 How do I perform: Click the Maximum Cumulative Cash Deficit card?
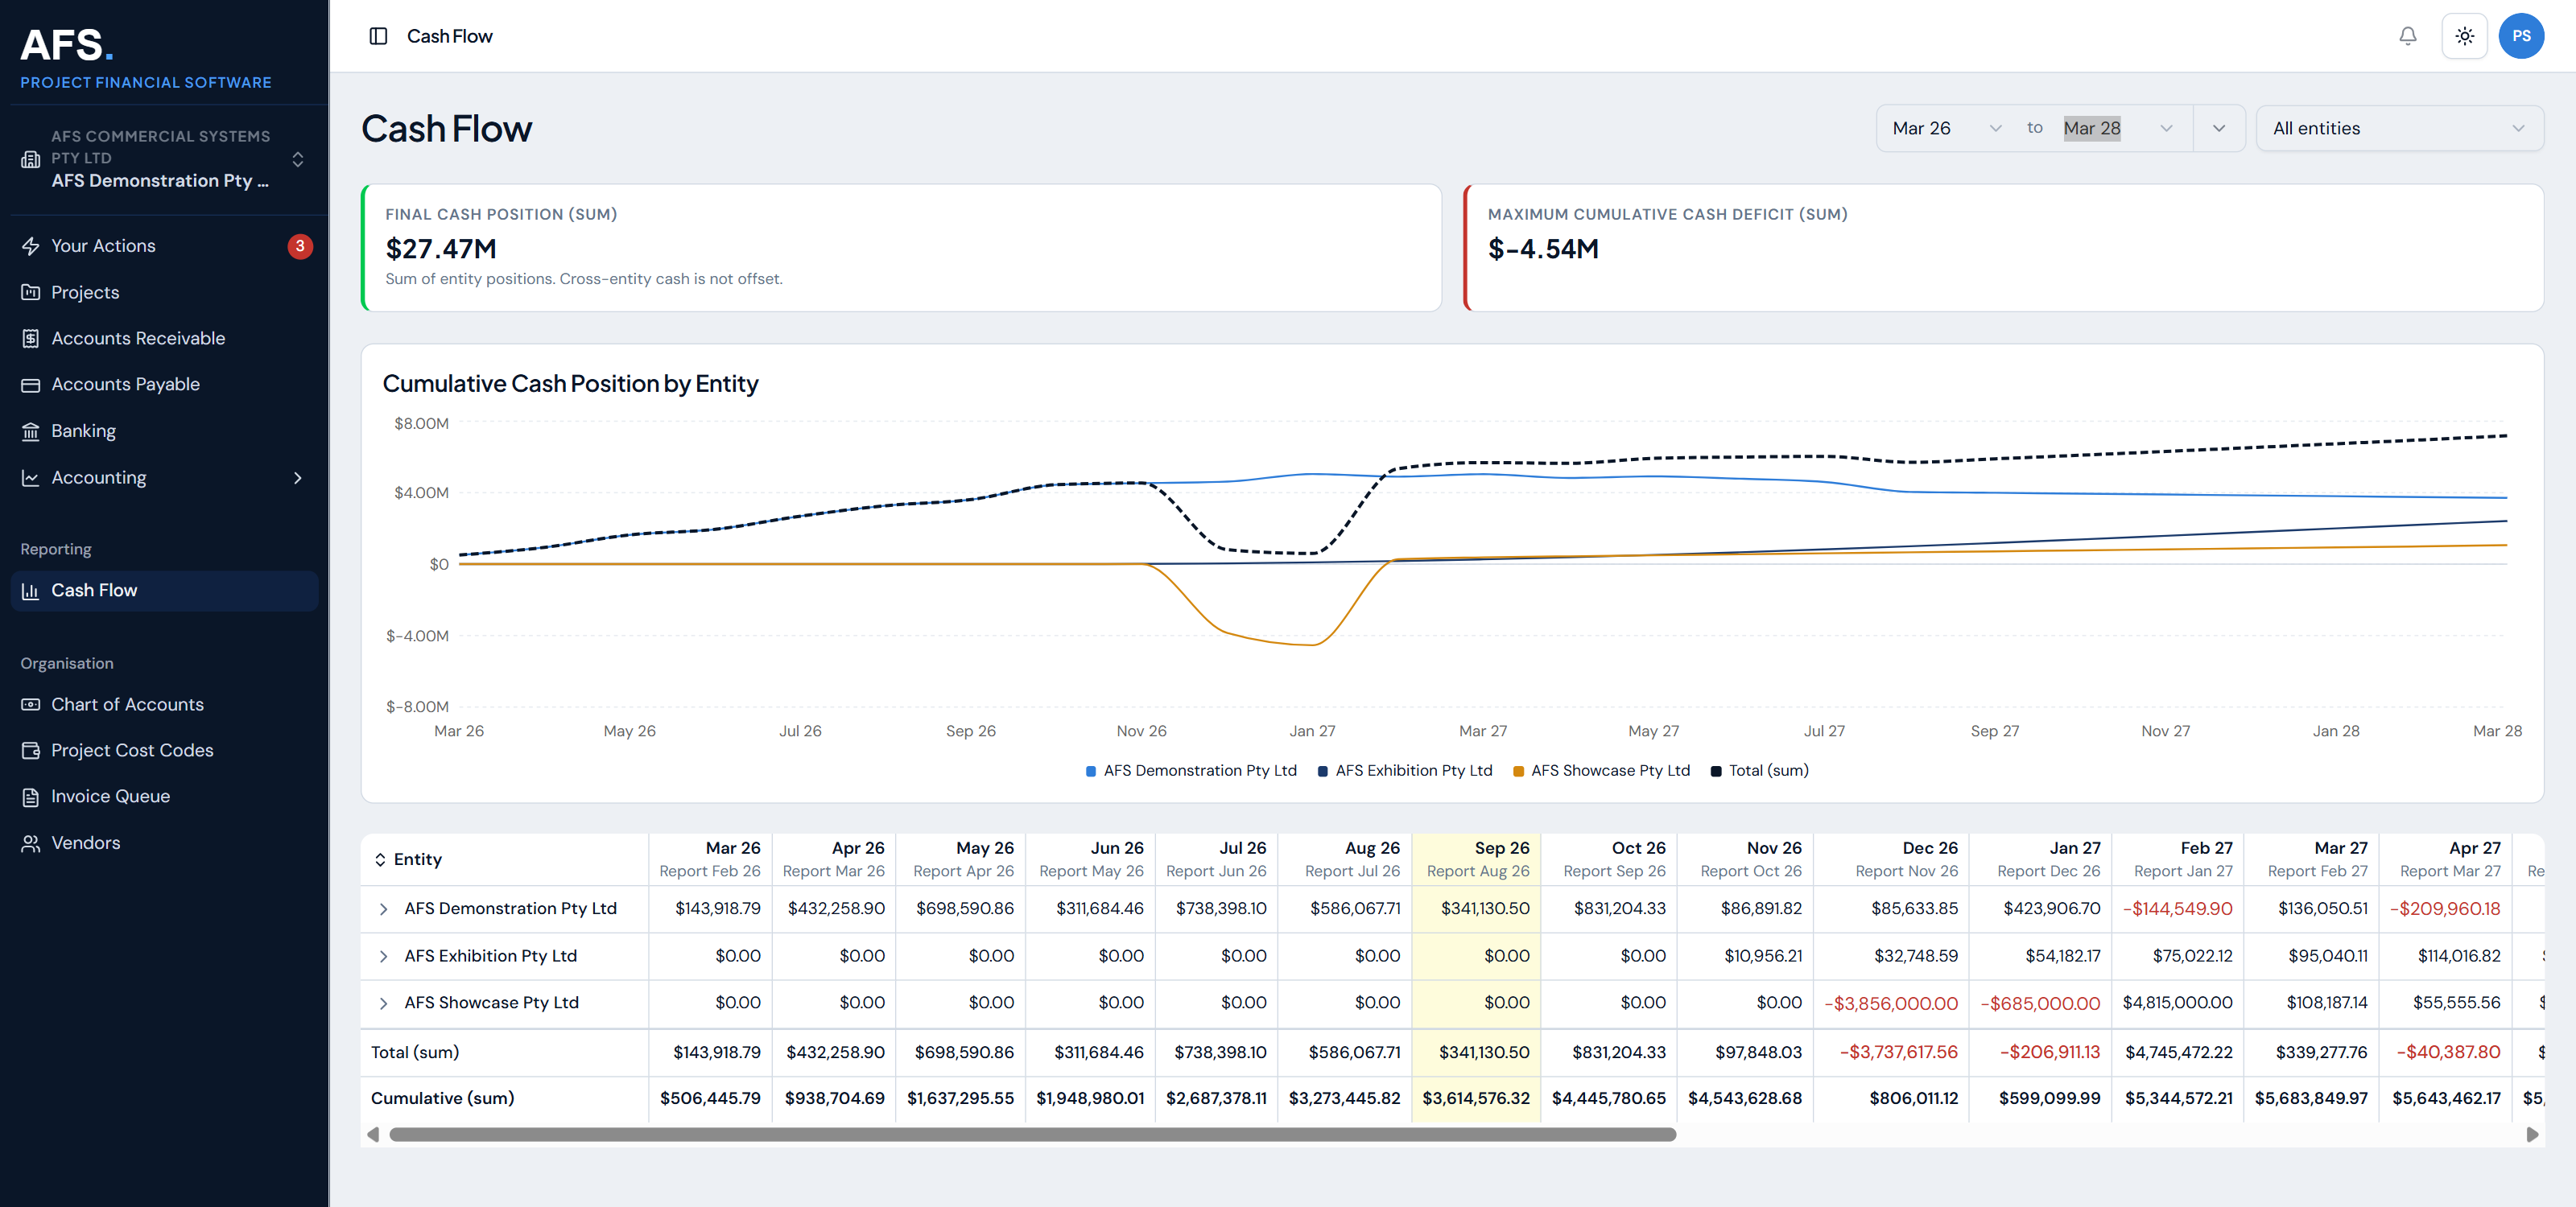[x=2003, y=248]
